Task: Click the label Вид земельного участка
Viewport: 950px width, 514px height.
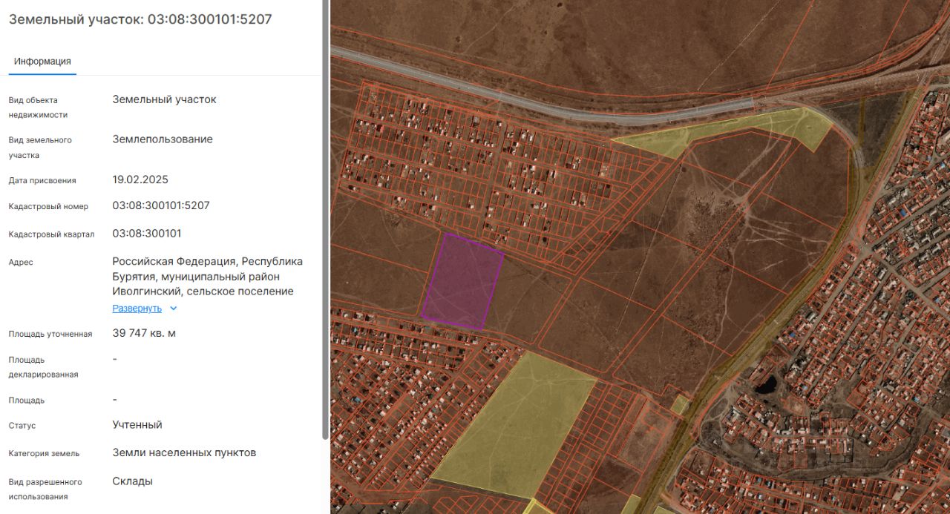Action: (x=40, y=148)
